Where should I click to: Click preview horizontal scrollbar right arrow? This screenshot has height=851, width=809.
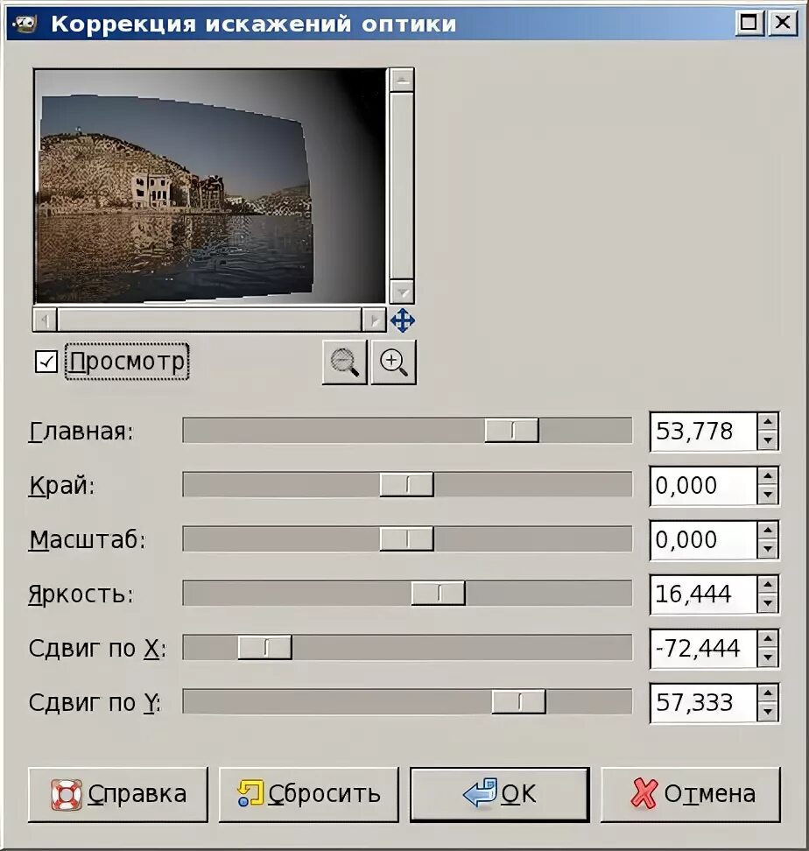click(x=374, y=320)
